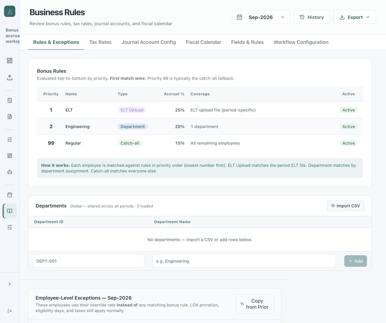Image resolution: width=386 pixels, height=323 pixels.
Task: Click the 'Bonus accrual workspace' sidebar label
Action: click(12, 36)
